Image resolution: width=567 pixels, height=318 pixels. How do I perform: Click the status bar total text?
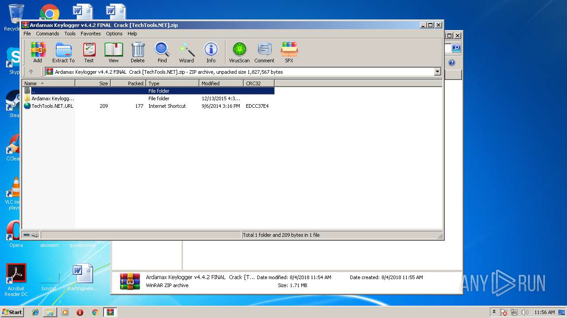[281, 235]
